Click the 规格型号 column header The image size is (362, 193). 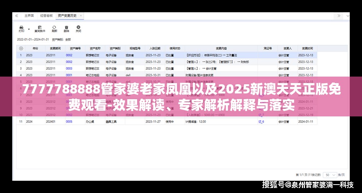[x=135, y=49]
